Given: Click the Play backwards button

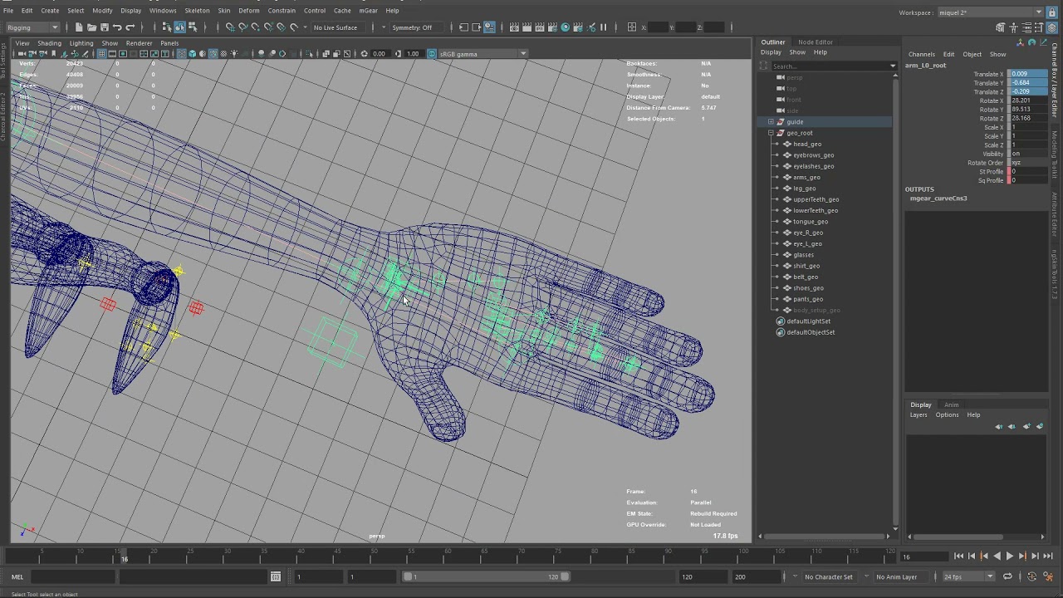Looking at the screenshot, I should tap(997, 556).
